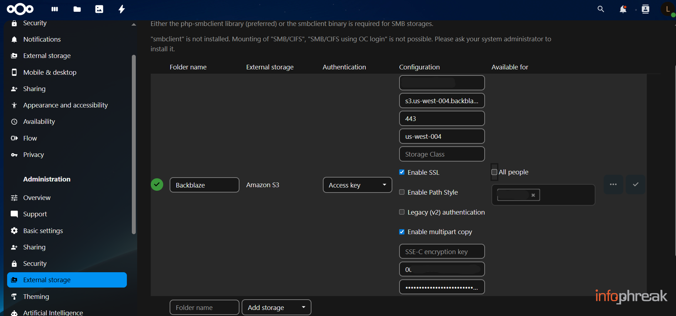This screenshot has width=676, height=316.
Task: Click the empty Folder name field
Action: (205, 307)
